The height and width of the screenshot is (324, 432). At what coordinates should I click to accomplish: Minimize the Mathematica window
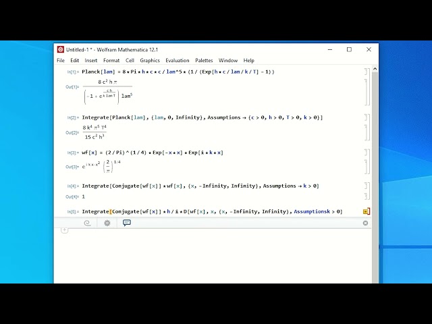(x=330, y=49)
